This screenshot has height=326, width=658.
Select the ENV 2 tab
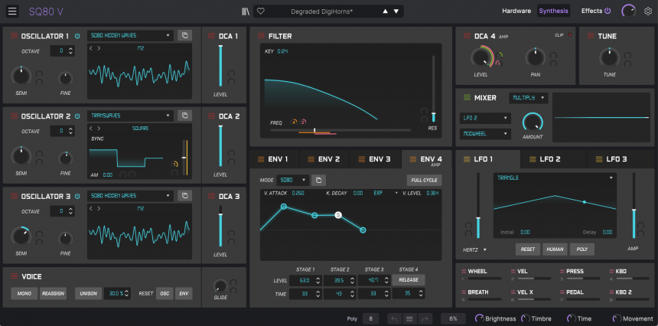click(324, 159)
